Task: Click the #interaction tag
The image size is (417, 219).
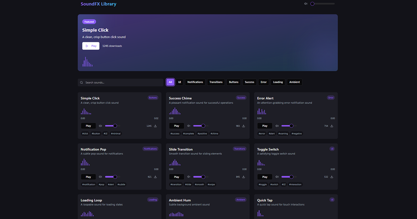Action: 295,185
